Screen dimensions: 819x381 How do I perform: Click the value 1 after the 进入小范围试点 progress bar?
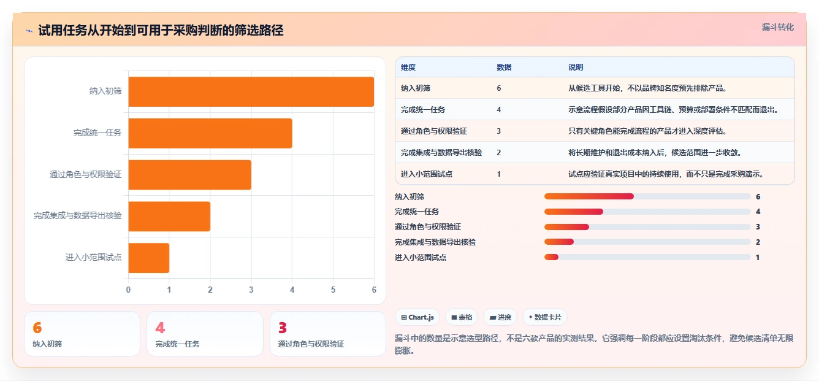pos(758,258)
